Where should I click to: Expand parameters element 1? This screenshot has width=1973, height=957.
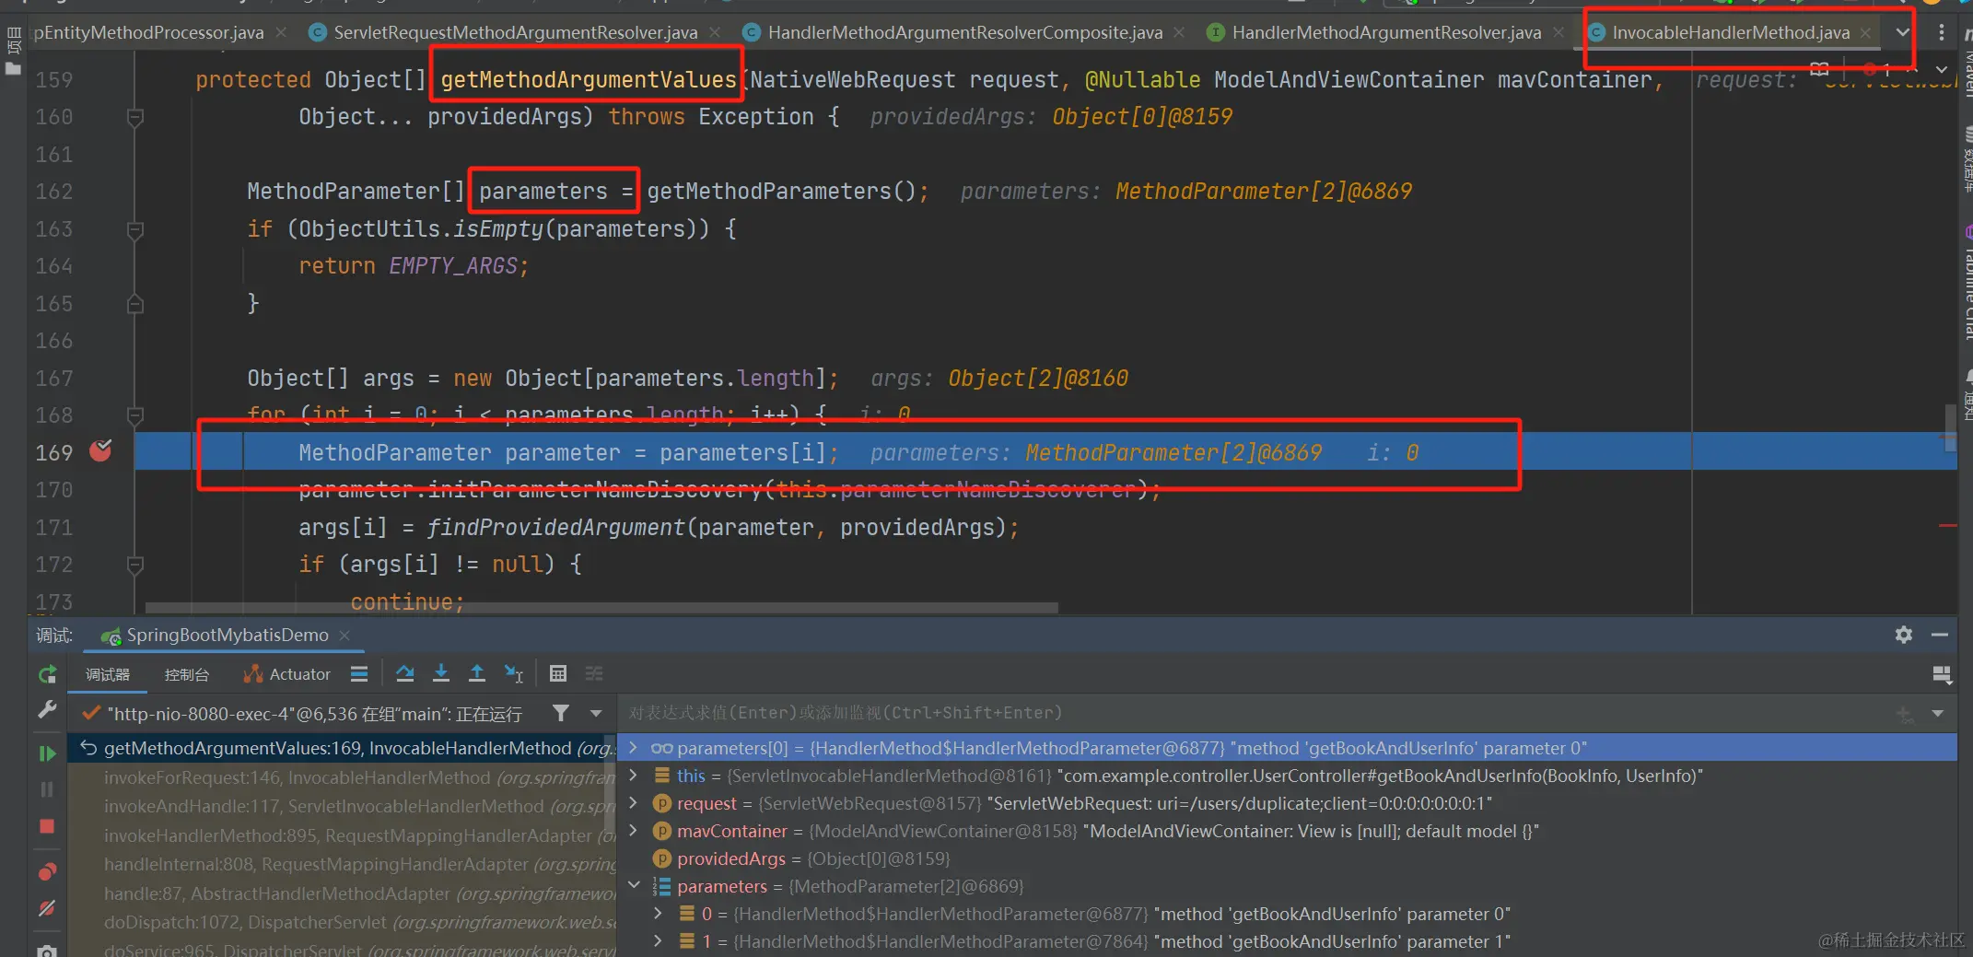pyautogui.click(x=658, y=941)
